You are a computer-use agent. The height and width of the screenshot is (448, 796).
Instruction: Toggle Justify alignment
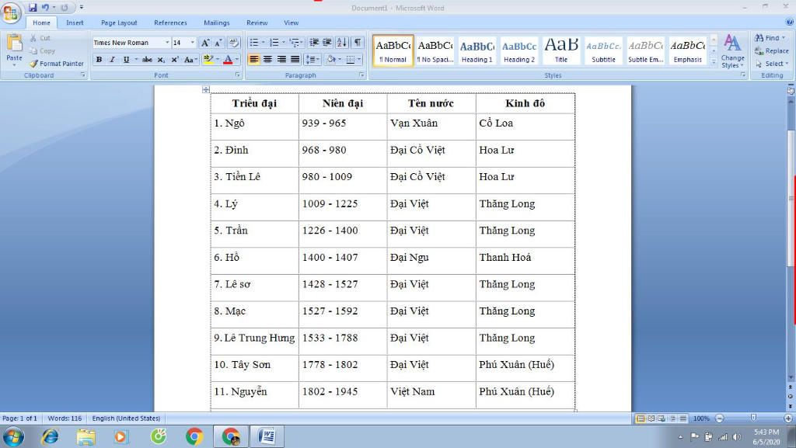point(295,60)
